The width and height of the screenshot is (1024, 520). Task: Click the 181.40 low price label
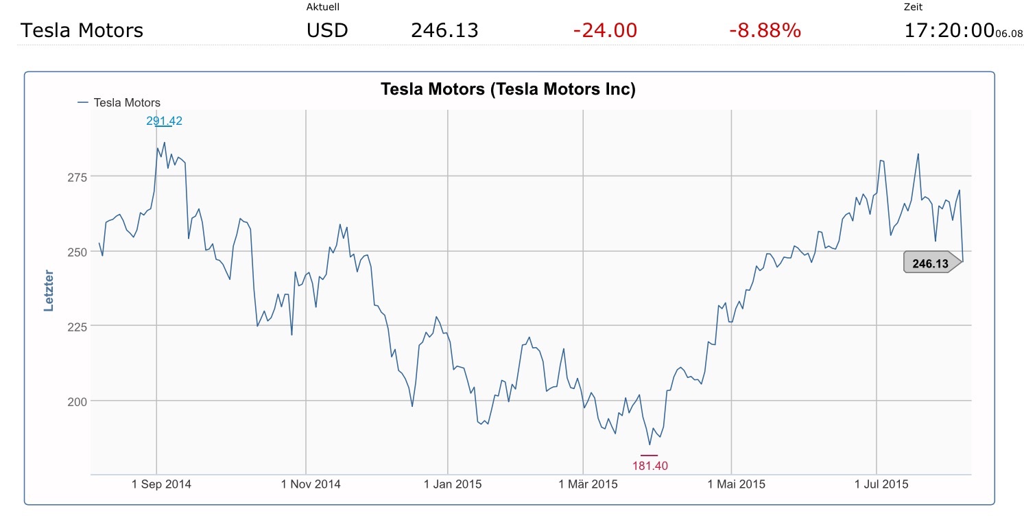click(650, 466)
